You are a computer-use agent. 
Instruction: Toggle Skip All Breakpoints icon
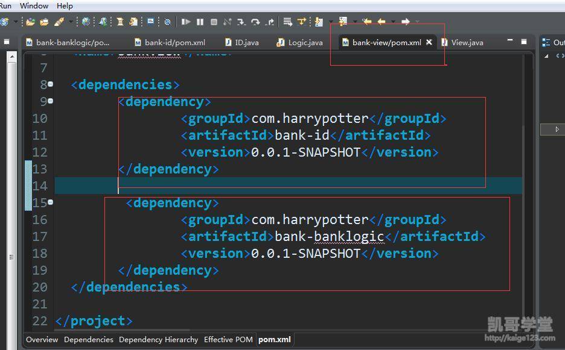coord(168,22)
